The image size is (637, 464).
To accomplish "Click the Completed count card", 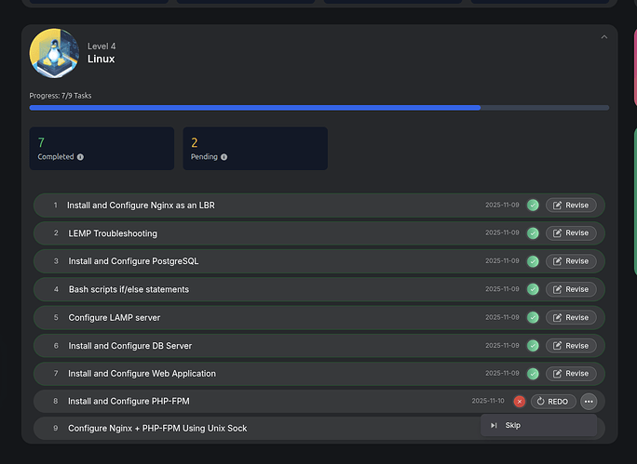I will click(102, 149).
